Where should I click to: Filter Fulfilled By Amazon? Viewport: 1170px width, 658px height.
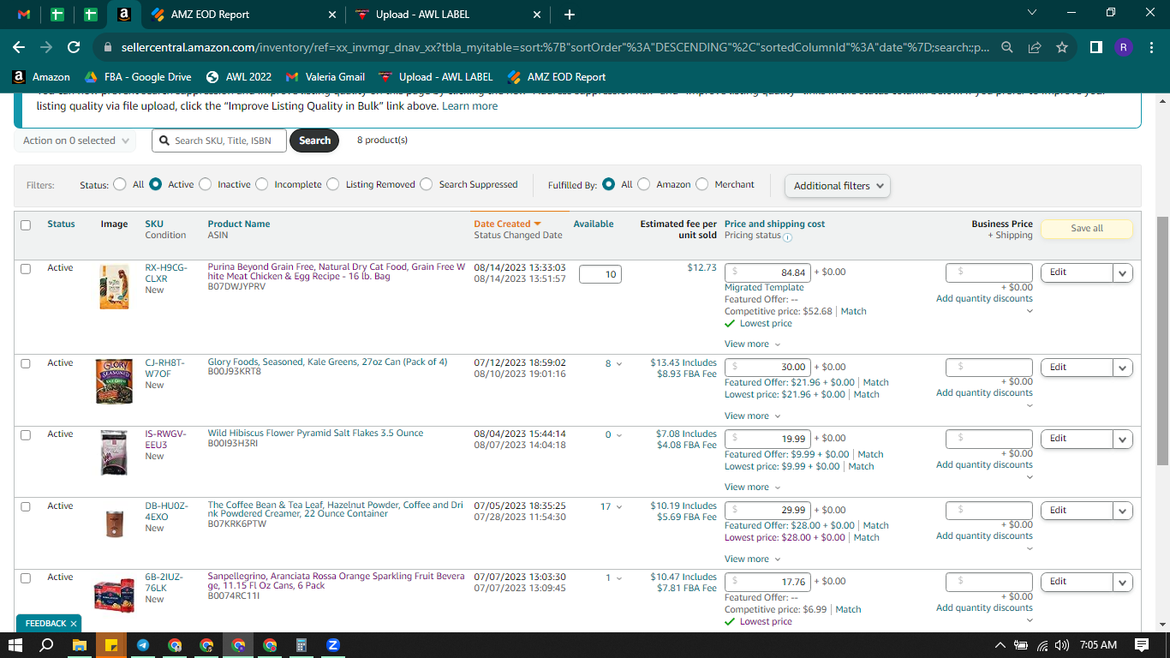(x=644, y=184)
